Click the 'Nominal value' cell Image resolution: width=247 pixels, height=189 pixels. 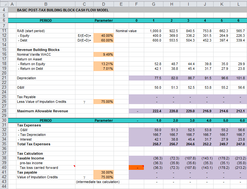126,31
